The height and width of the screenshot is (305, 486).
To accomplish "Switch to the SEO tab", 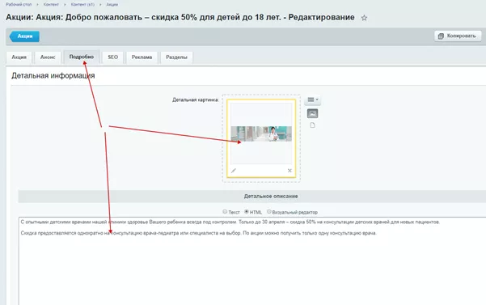I will point(113,57).
